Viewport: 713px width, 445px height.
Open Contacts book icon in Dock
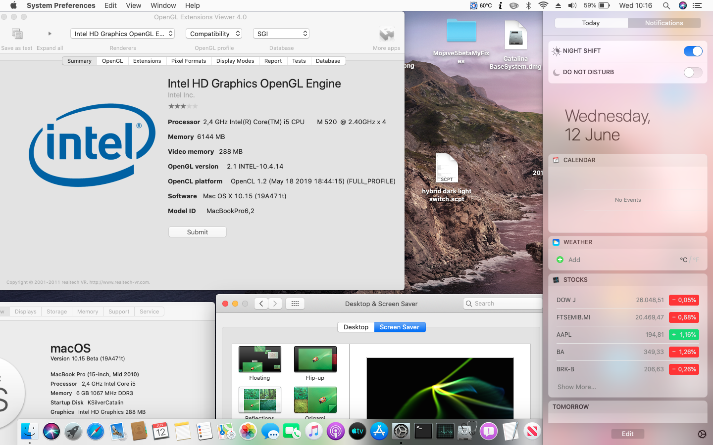[139, 431]
